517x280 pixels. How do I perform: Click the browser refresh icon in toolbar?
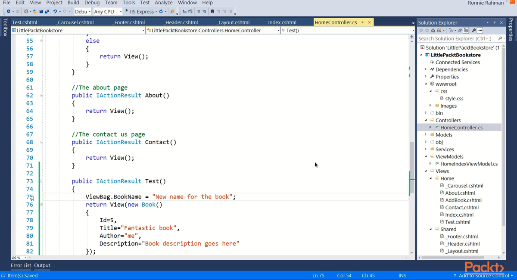[x=161, y=11]
